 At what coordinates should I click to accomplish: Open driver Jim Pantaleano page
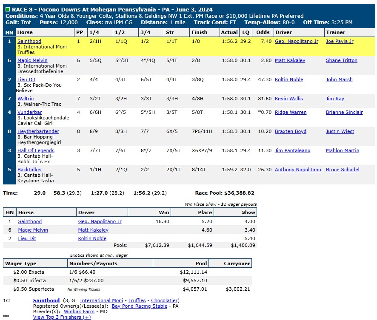click(x=292, y=150)
